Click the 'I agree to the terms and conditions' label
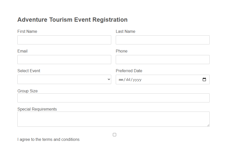 pos(48,139)
